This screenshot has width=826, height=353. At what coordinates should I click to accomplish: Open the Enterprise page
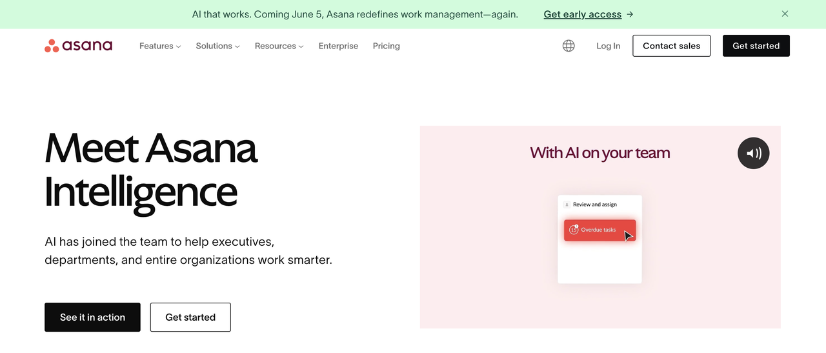(338, 46)
